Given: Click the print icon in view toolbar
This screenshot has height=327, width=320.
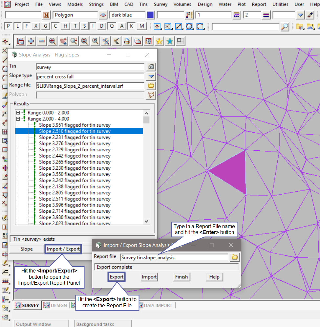Looking at the screenshot, I should click(127, 41).
